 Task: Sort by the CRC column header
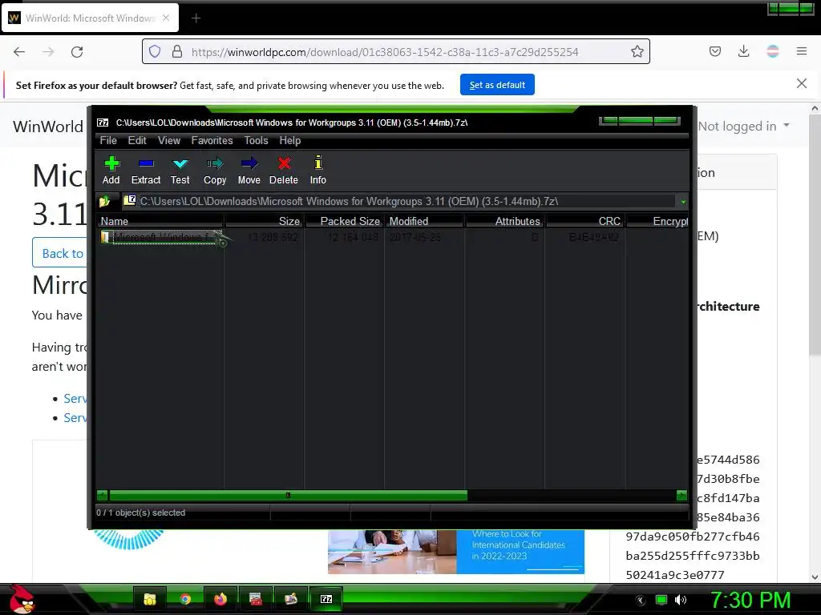tap(584, 221)
